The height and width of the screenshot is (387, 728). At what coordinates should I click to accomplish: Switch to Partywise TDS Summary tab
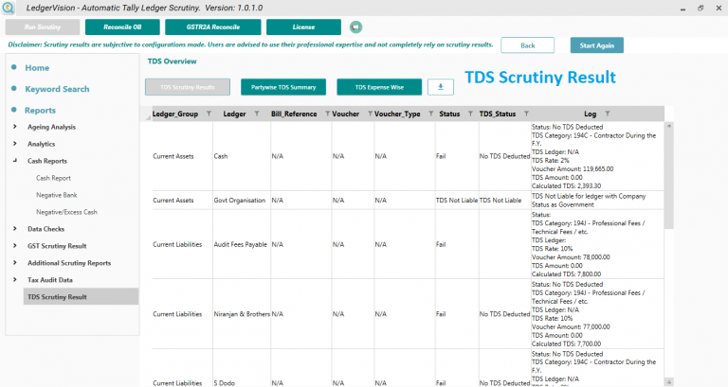click(283, 87)
